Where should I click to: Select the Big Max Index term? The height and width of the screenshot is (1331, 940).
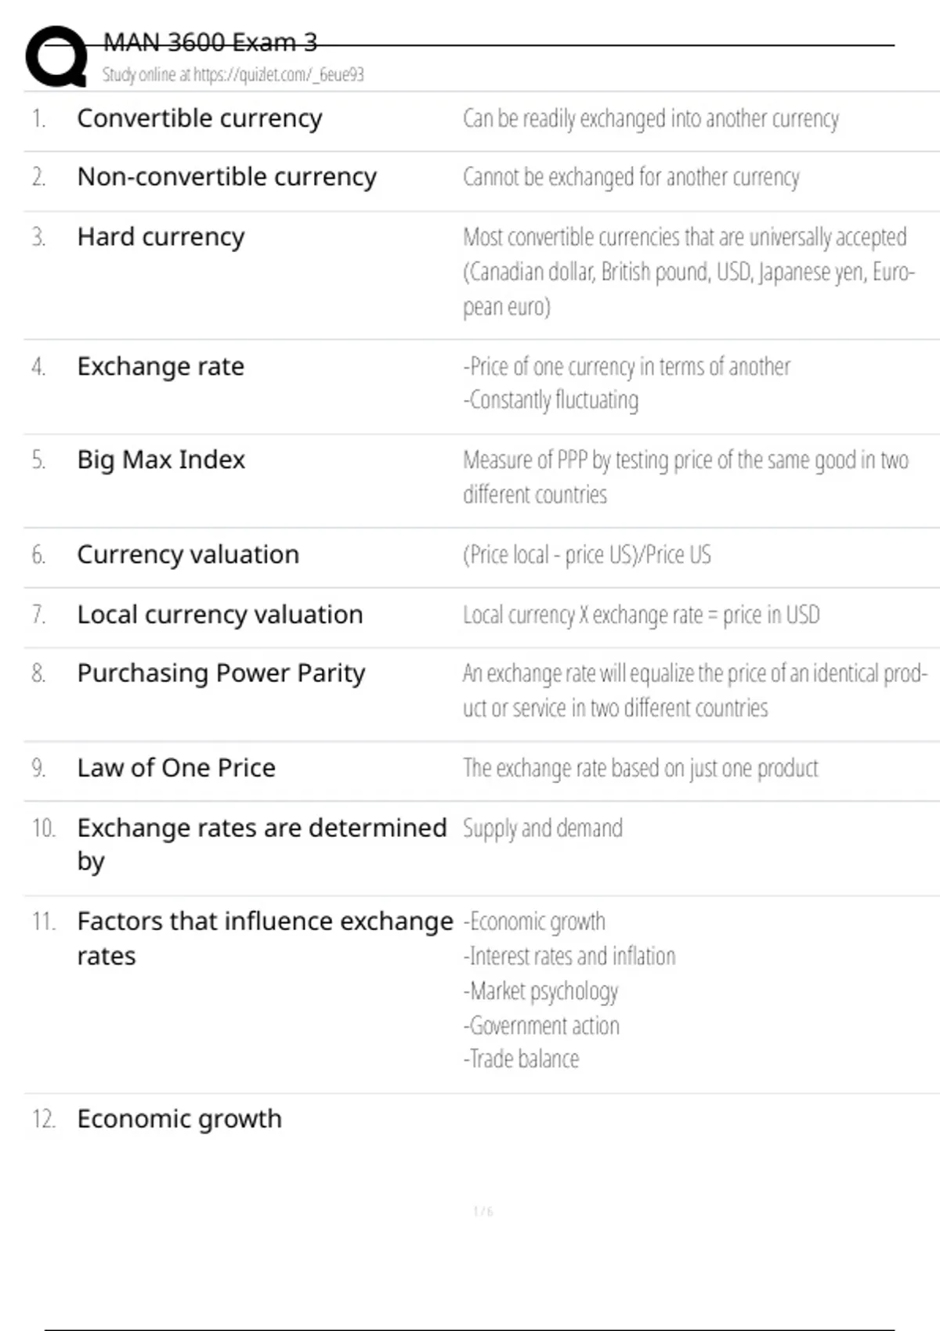coord(161,460)
